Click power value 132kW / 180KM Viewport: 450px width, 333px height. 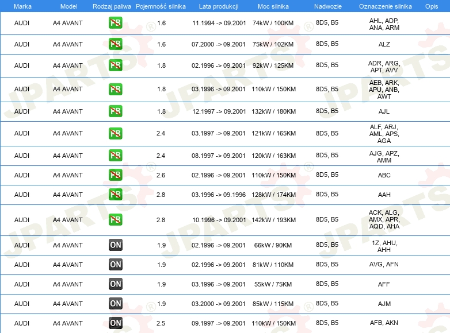coord(273,111)
